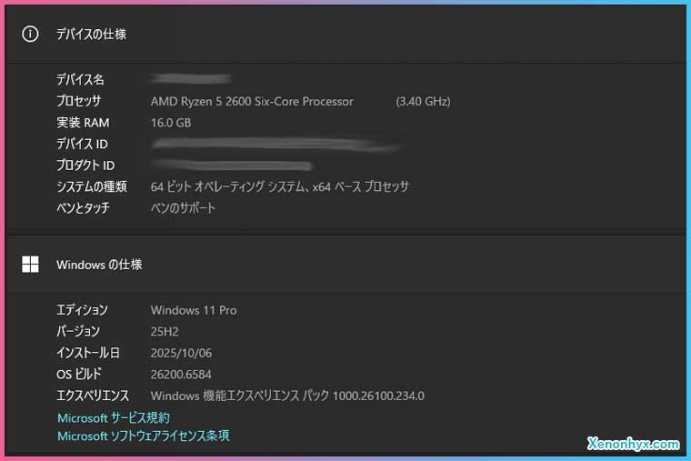Click the blurred デバイス名 value
Viewport: 691px width, 461px height.
point(191,79)
